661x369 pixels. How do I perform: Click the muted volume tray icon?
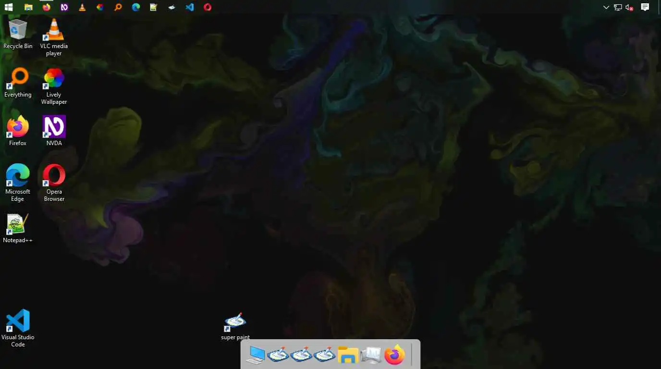coord(629,7)
